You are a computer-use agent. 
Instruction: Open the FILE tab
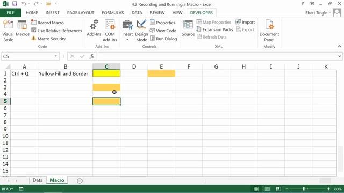[11, 13]
